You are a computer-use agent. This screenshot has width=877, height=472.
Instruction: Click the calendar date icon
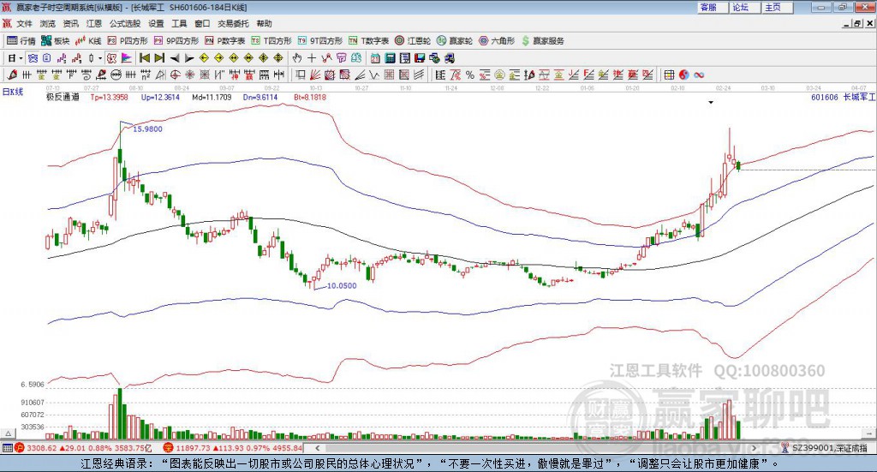click(375, 58)
